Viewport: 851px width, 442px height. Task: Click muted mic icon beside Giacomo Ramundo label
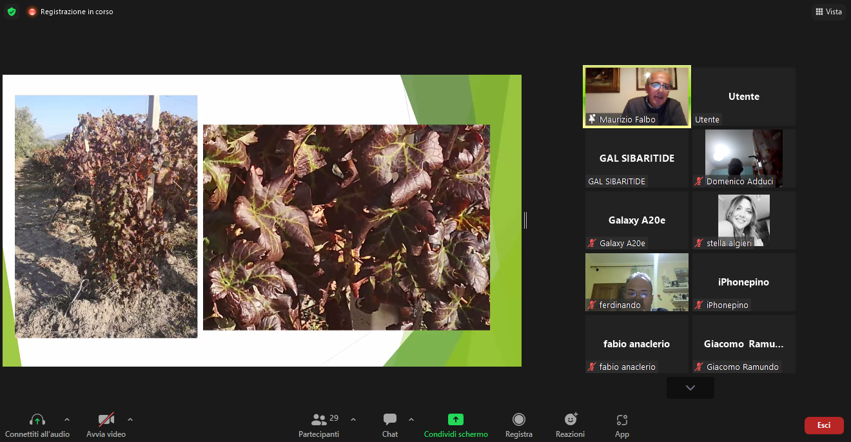click(699, 367)
